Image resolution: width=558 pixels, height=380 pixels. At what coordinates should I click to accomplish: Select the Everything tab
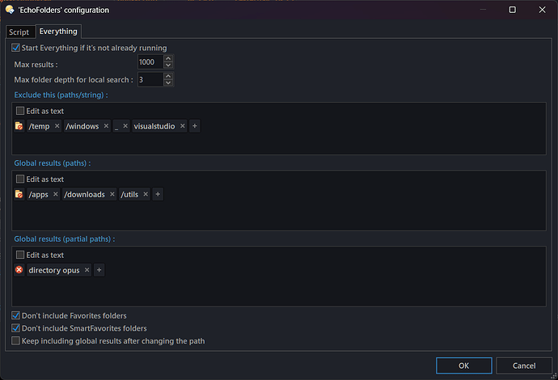(58, 32)
